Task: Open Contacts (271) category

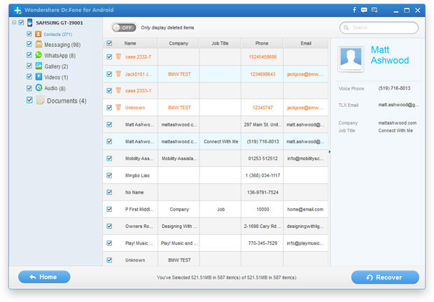Action: pos(56,34)
